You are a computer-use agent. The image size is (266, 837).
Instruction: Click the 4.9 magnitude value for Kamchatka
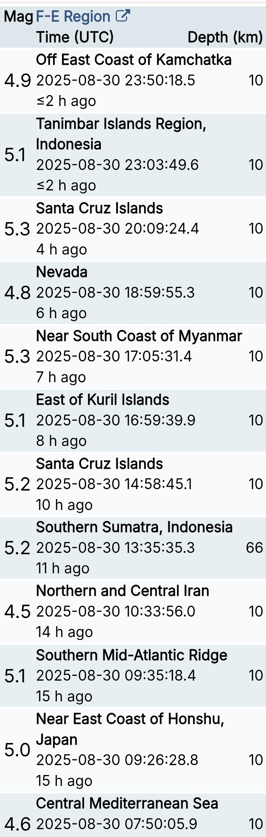(x=18, y=81)
